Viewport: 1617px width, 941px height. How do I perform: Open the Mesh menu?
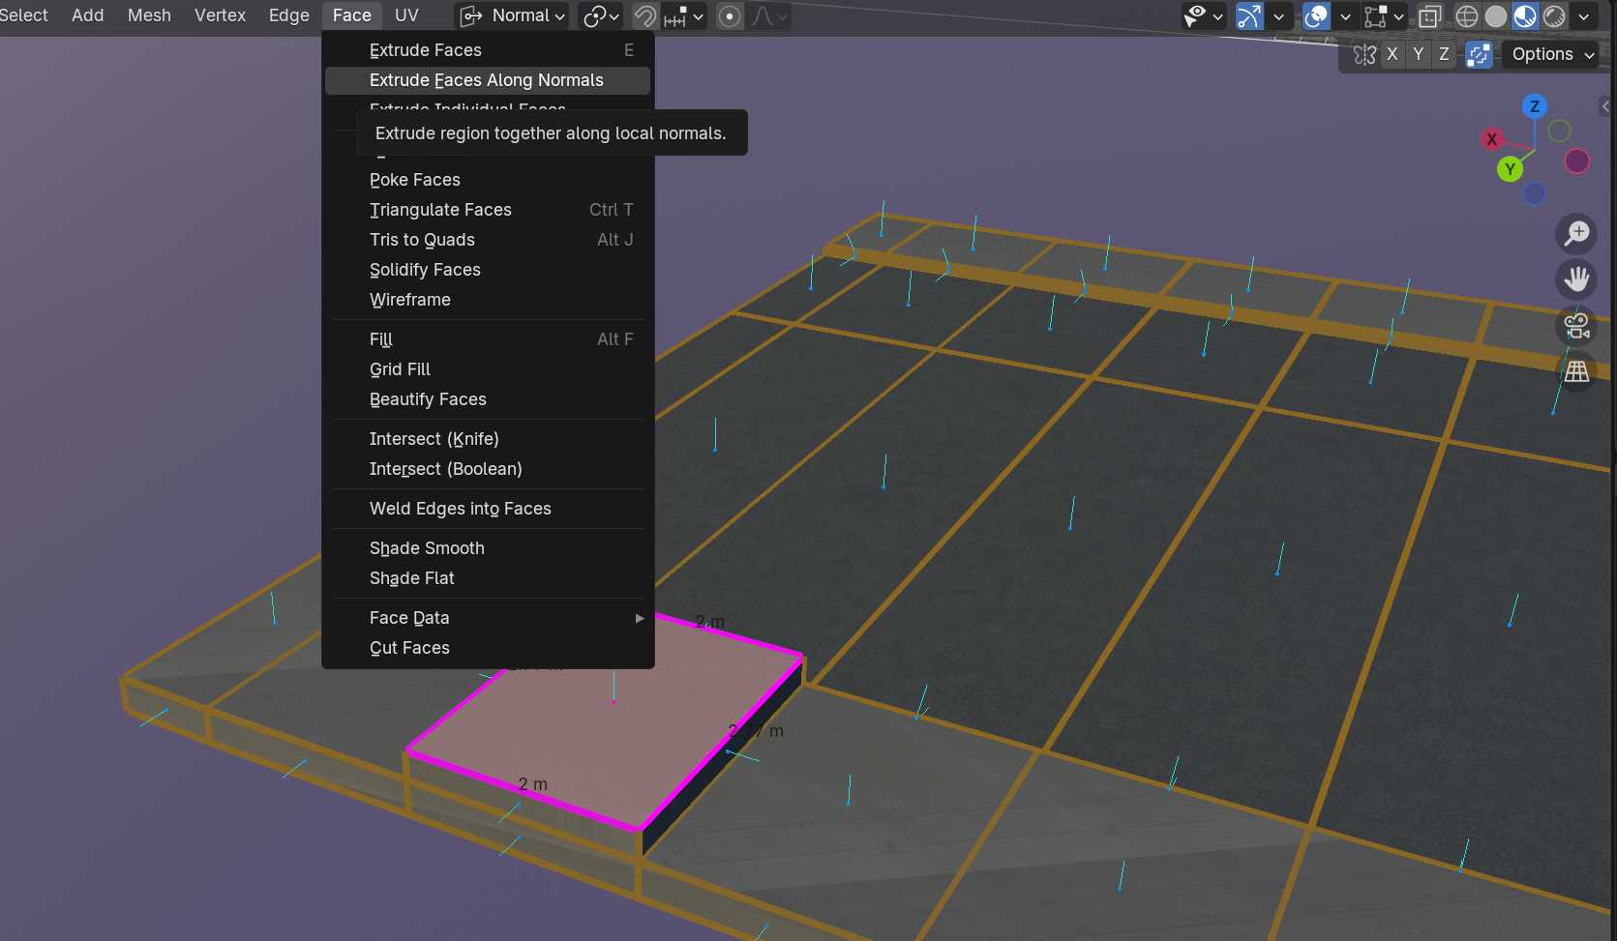point(149,15)
